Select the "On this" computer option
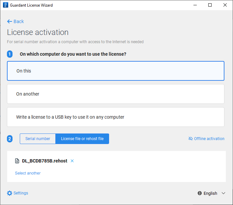Viewport: 233px width, 205px height. 115,71
